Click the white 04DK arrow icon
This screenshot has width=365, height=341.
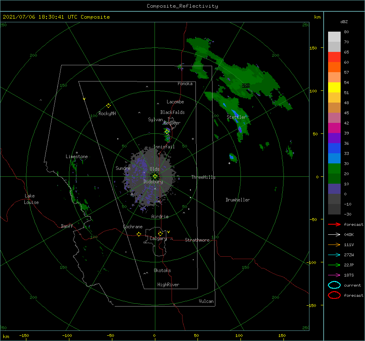[334, 234]
